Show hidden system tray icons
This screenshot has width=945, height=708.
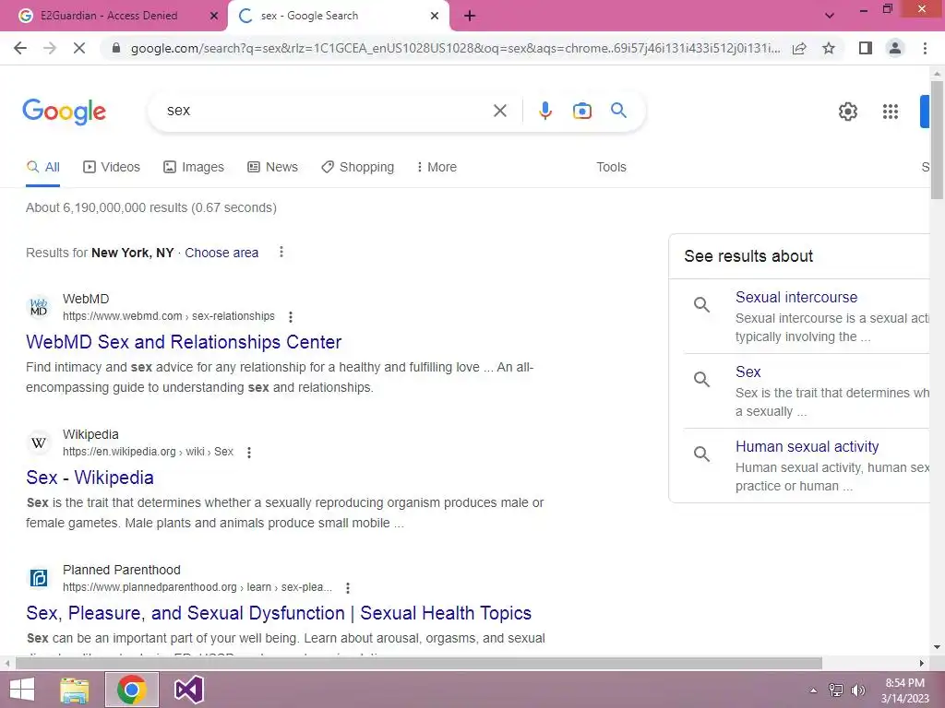coord(813,690)
